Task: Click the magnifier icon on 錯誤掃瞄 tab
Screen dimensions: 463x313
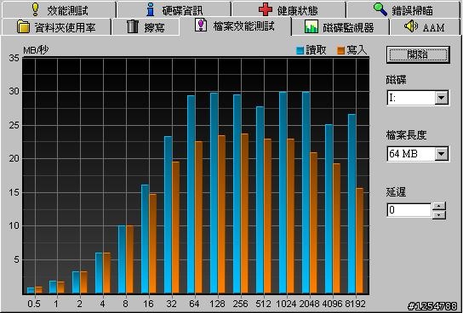Action: (380, 9)
